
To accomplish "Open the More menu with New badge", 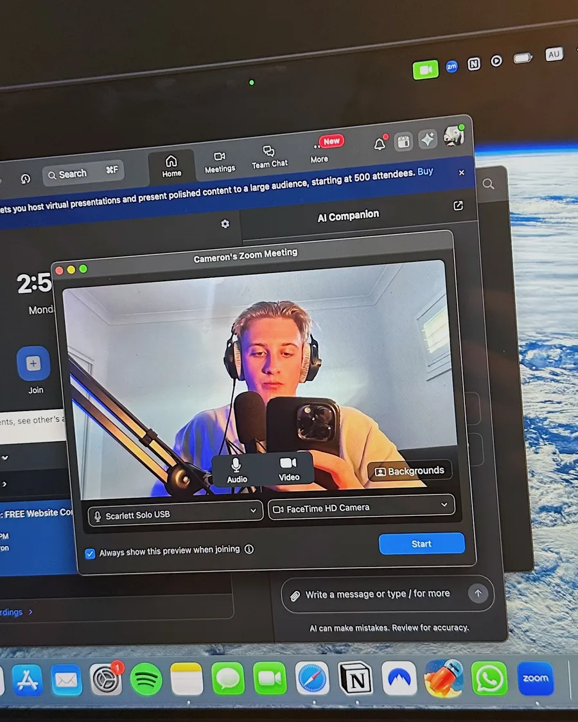I will coord(319,152).
